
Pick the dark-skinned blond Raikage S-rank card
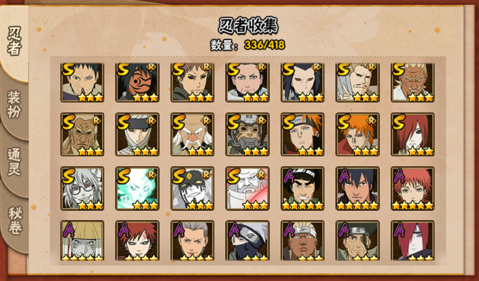pyautogui.click(x=412, y=82)
